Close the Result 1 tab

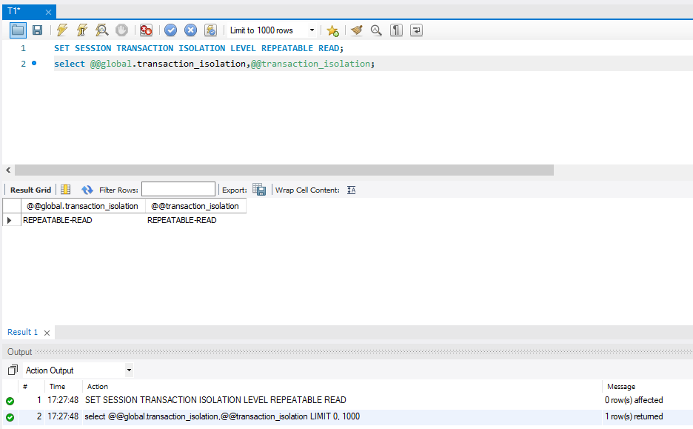[x=47, y=333]
